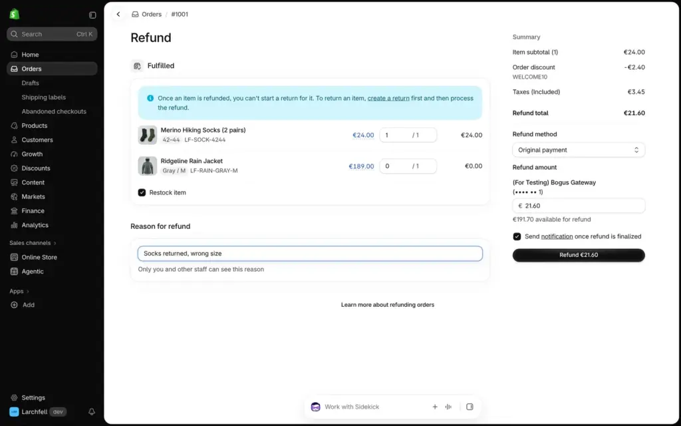
Task: Click the Add apps plus icon
Action: point(15,305)
